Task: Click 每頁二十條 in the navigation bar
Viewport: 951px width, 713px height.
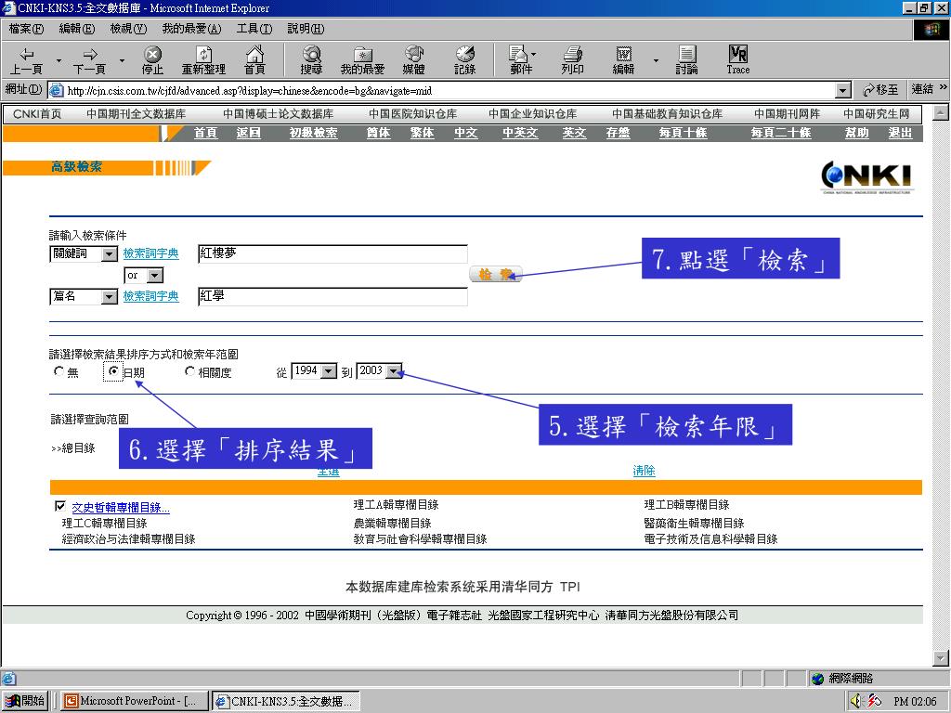Action: click(x=781, y=133)
